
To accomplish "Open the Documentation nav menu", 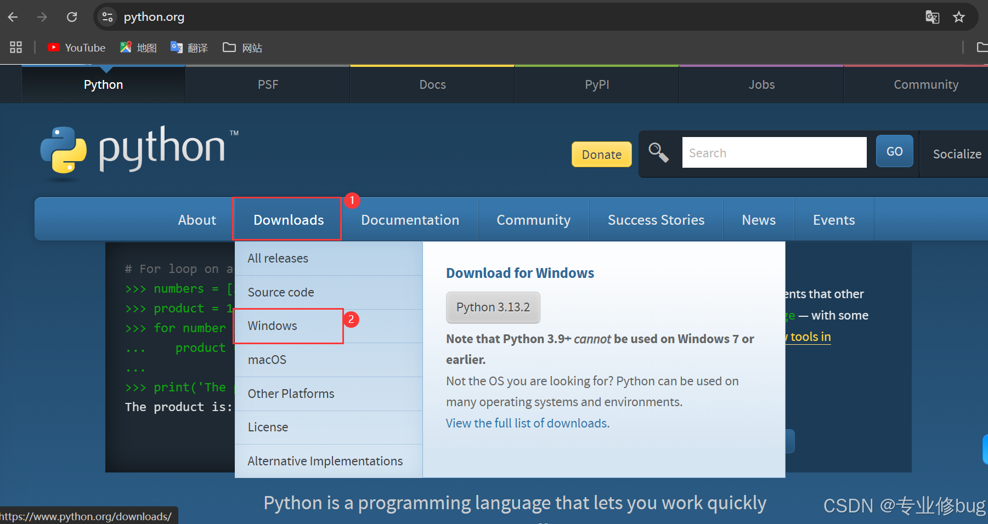I will (x=410, y=220).
